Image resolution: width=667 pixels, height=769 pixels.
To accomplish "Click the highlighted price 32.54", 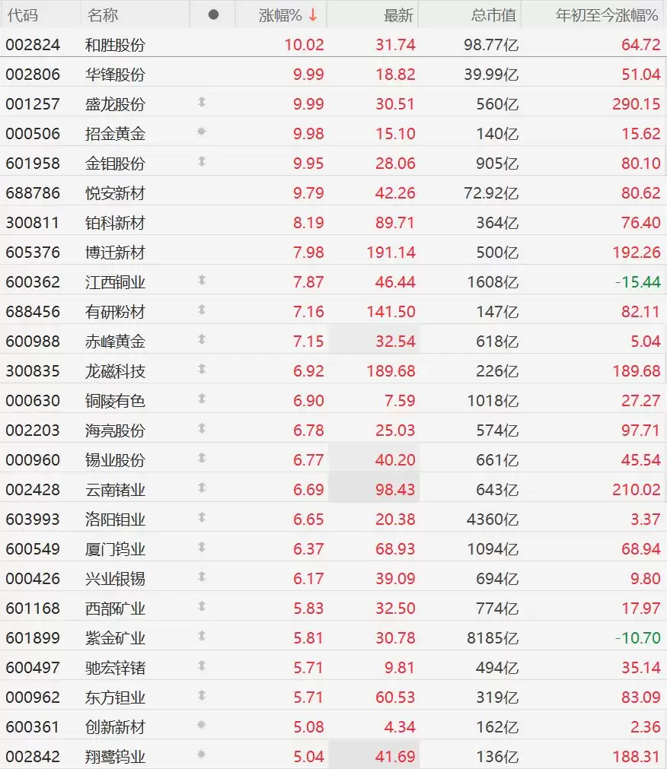I will pos(396,342).
